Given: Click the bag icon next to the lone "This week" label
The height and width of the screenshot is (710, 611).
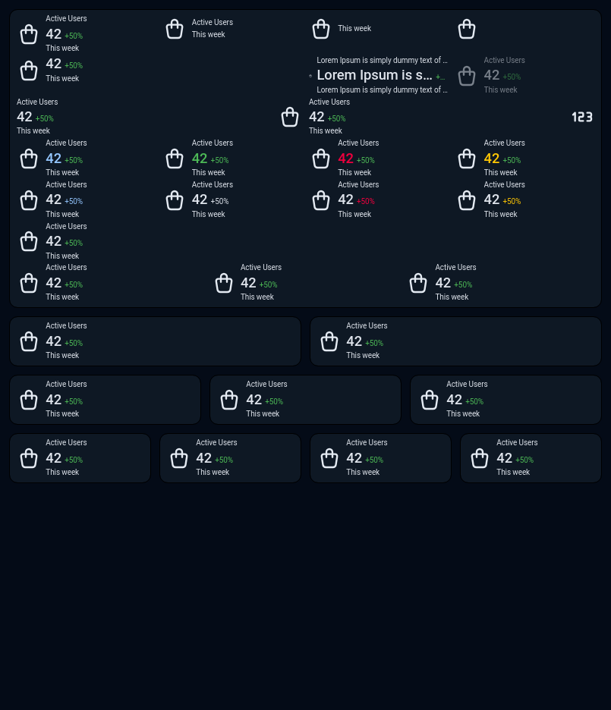Looking at the screenshot, I should point(321,29).
